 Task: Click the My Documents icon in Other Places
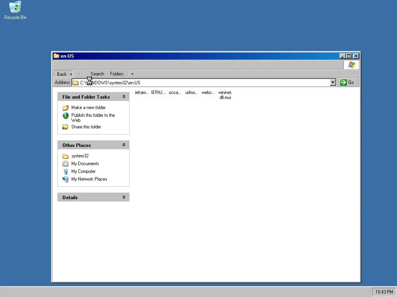[65, 164]
